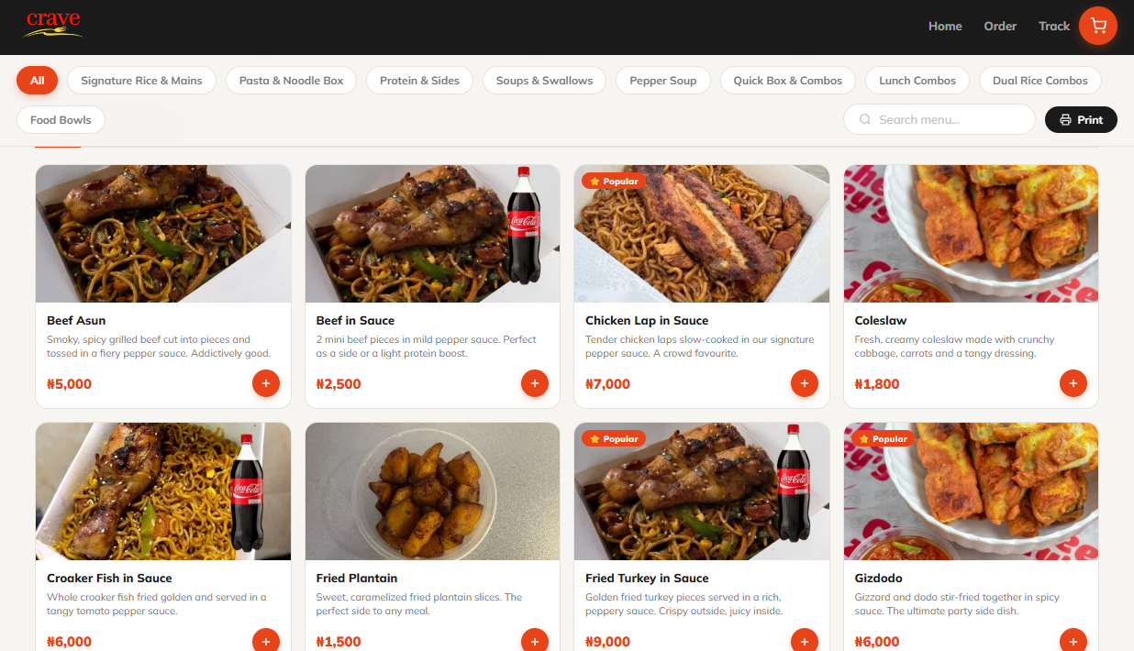This screenshot has width=1134, height=651.
Task: Click the Crave logo
Action: pos(52,26)
